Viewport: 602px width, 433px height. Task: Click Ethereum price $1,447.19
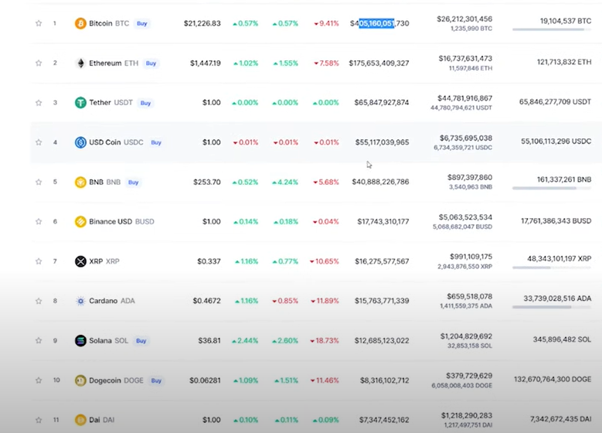206,63
